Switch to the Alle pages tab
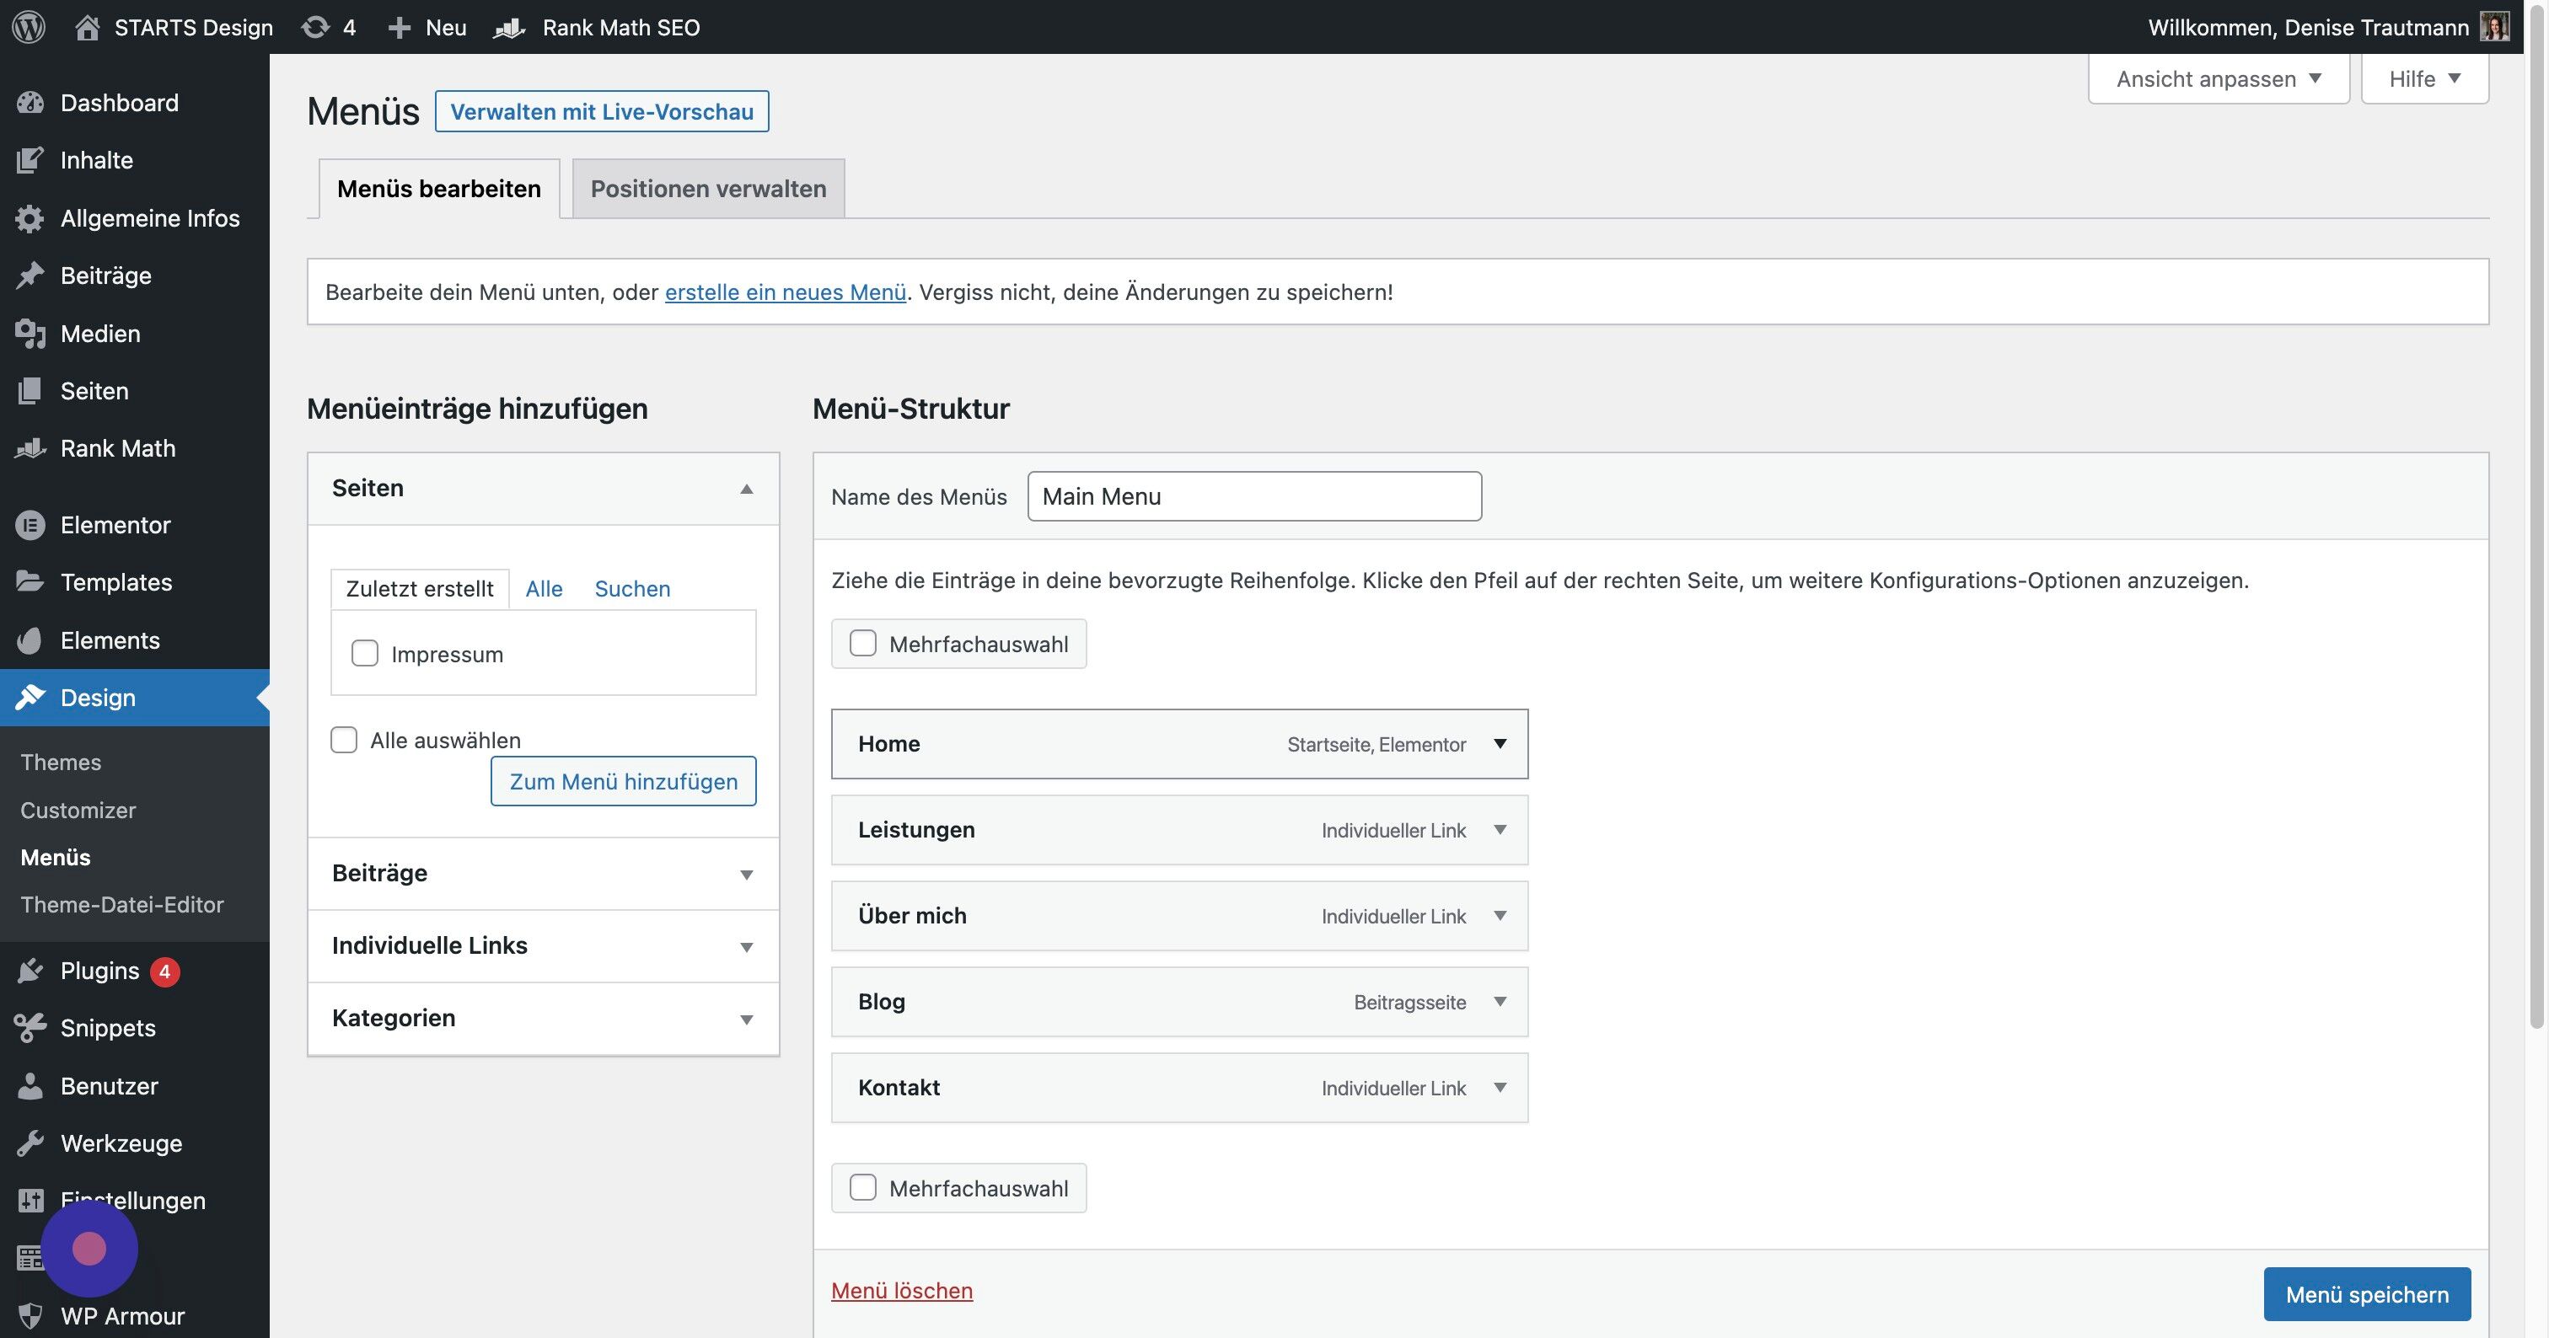The image size is (2549, 1338). [x=543, y=588]
